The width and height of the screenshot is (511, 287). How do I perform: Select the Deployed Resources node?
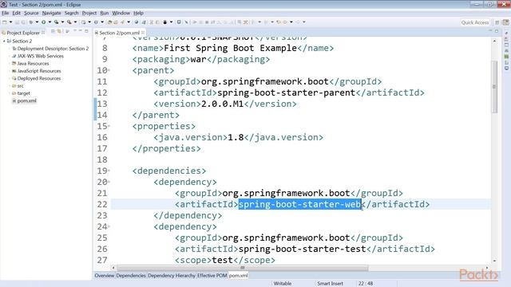(x=39, y=78)
